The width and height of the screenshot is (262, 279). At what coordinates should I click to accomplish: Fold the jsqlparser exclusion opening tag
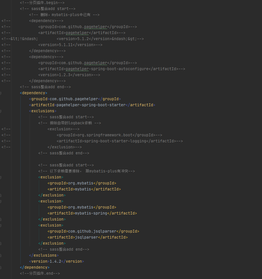(1, 225)
